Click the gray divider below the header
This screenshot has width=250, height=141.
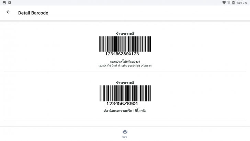[x=125, y=21]
